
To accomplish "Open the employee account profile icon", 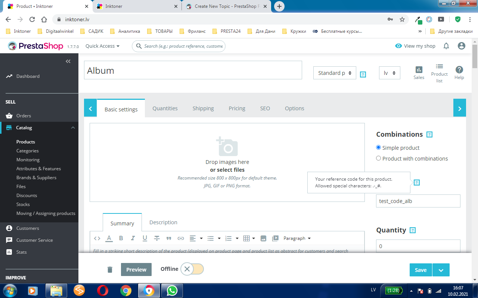I will pyautogui.click(x=462, y=46).
